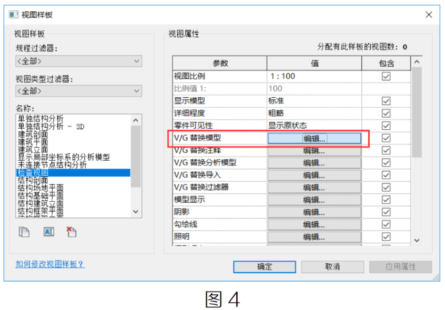Click 编辑 button for 模型显示

click(314, 200)
